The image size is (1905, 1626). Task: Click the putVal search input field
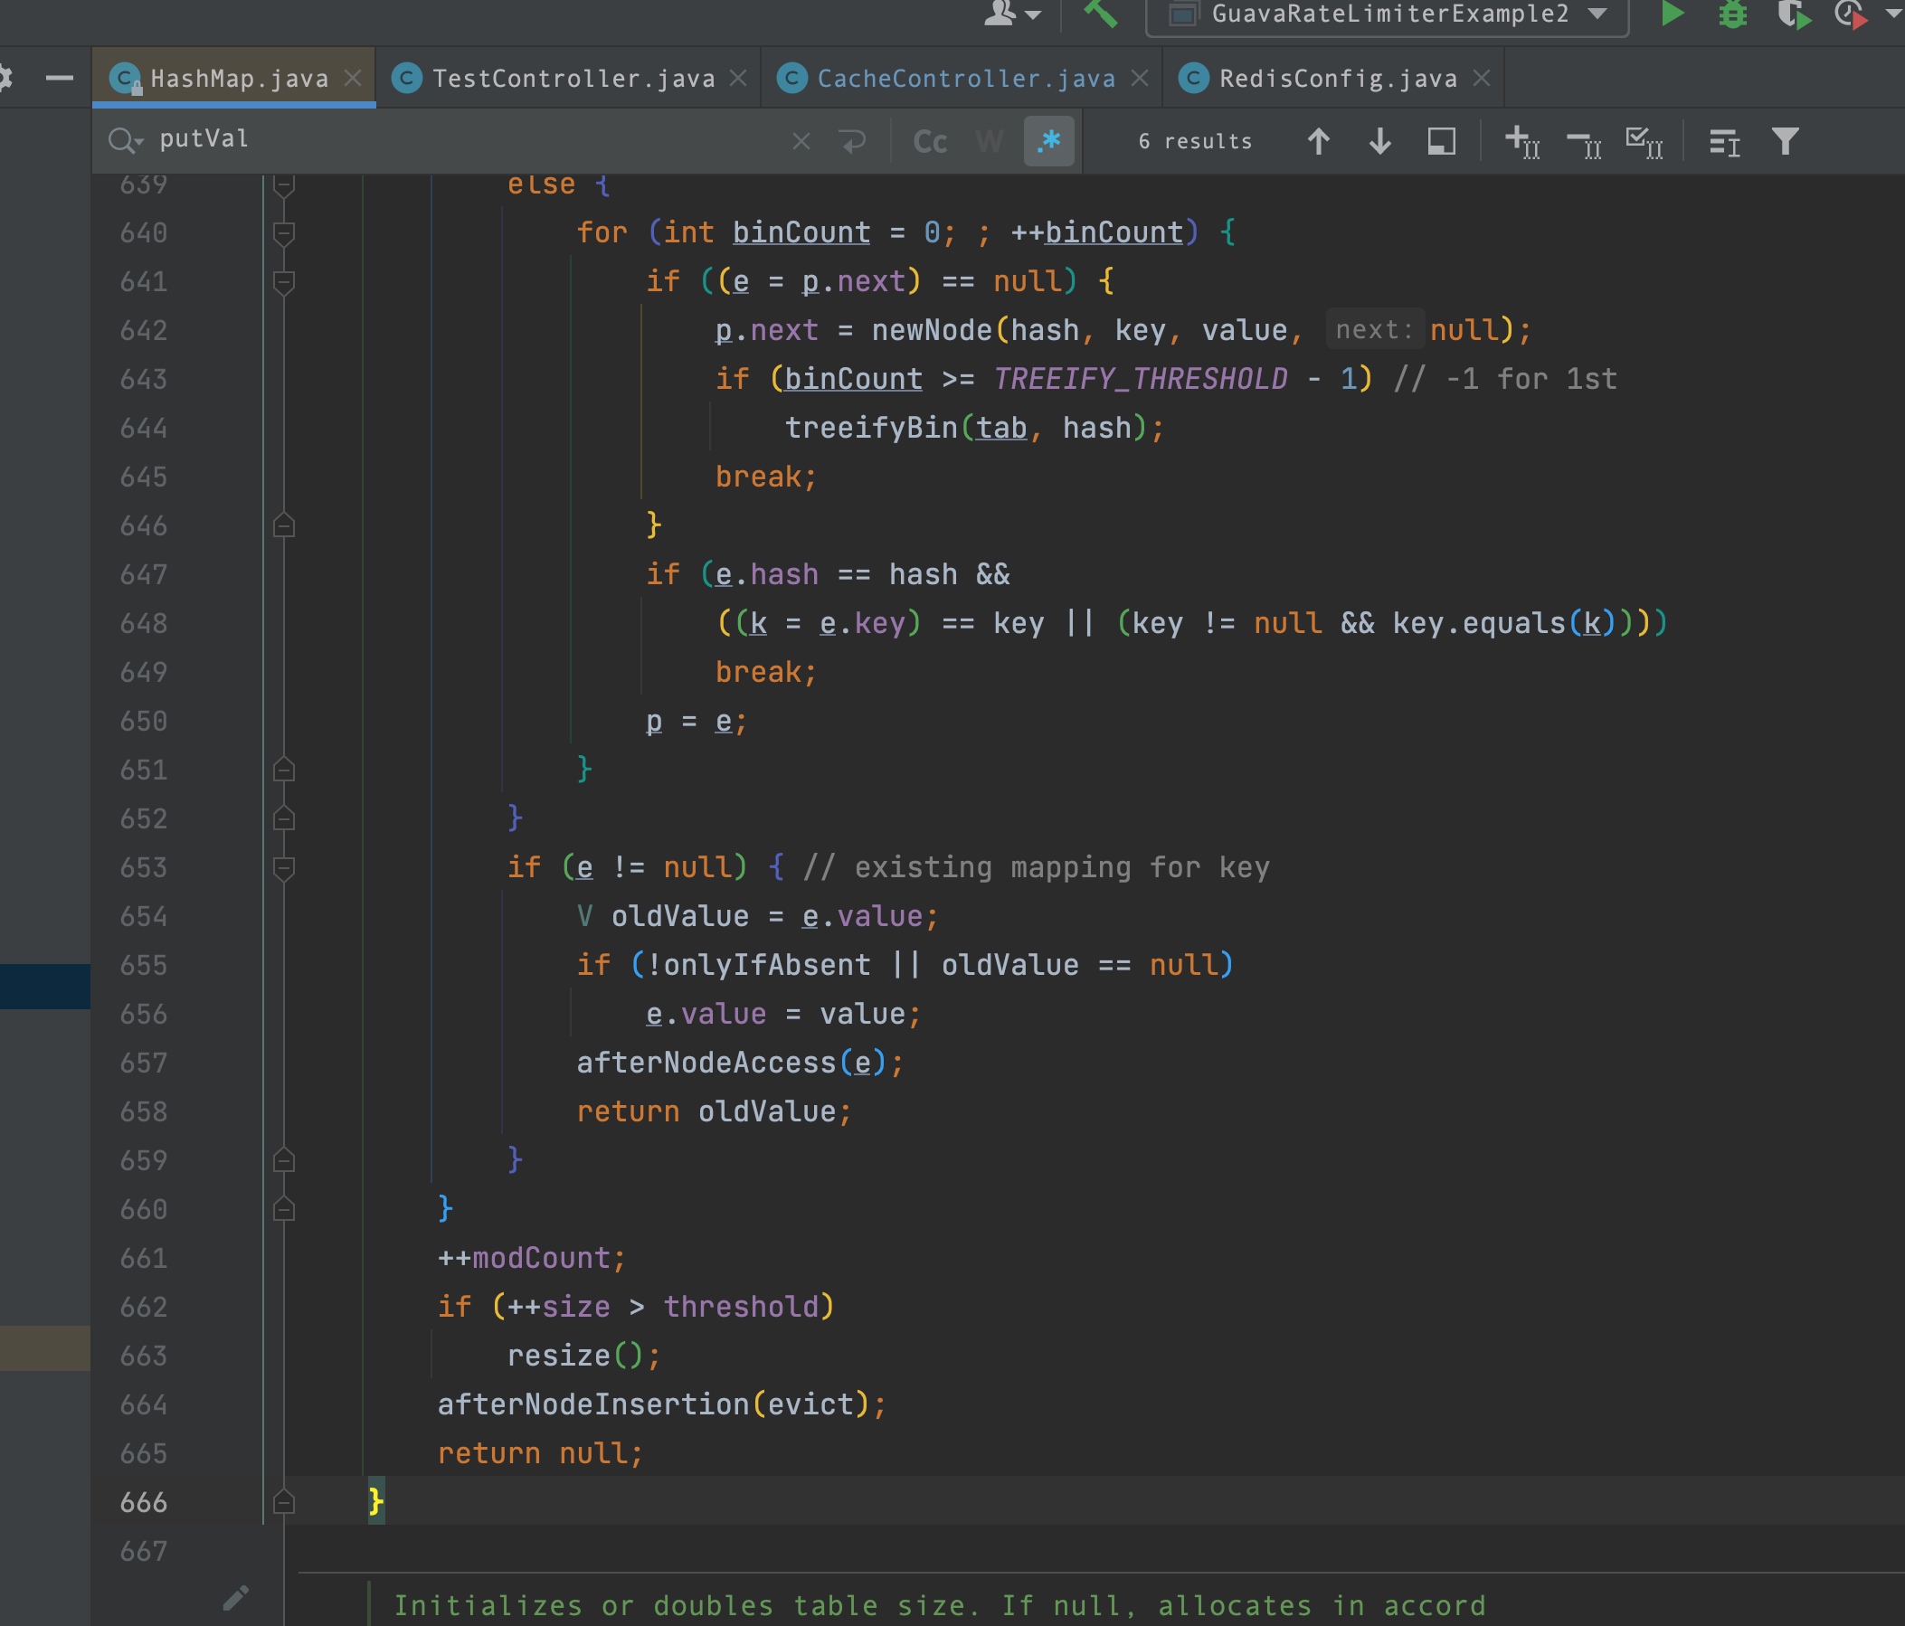[460, 139]
